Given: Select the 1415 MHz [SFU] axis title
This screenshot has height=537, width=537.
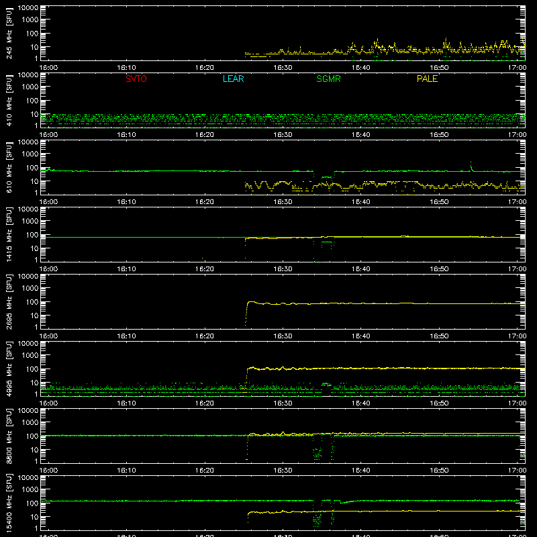Looking at the screenshot, I should coord(9,234).
